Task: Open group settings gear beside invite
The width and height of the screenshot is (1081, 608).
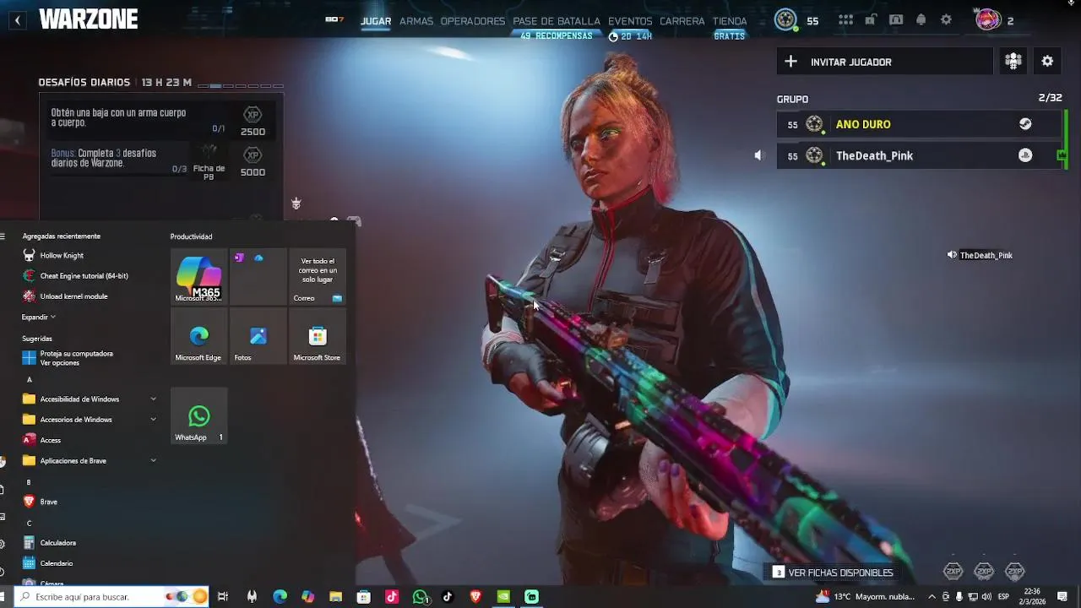Action: pyautogui.click(x=1047, y=61)
